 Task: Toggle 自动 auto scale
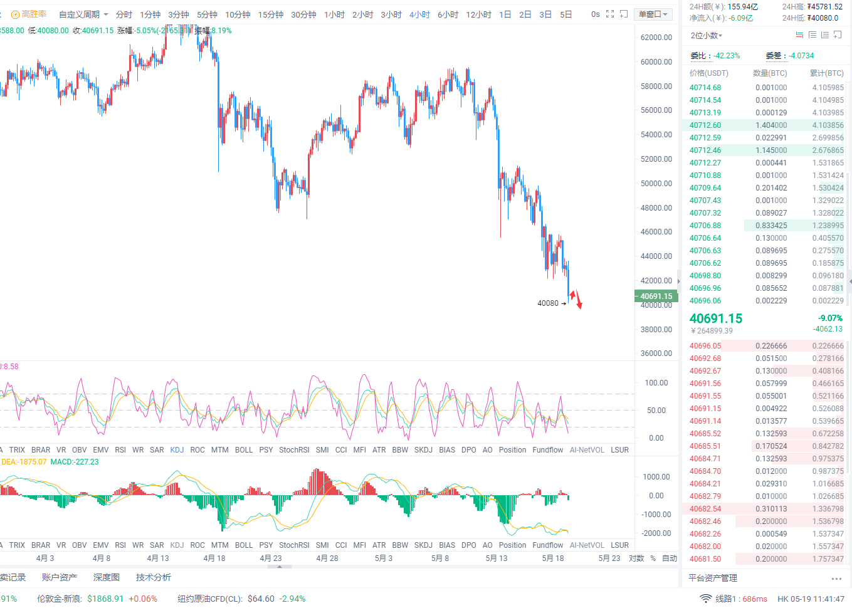670,558
